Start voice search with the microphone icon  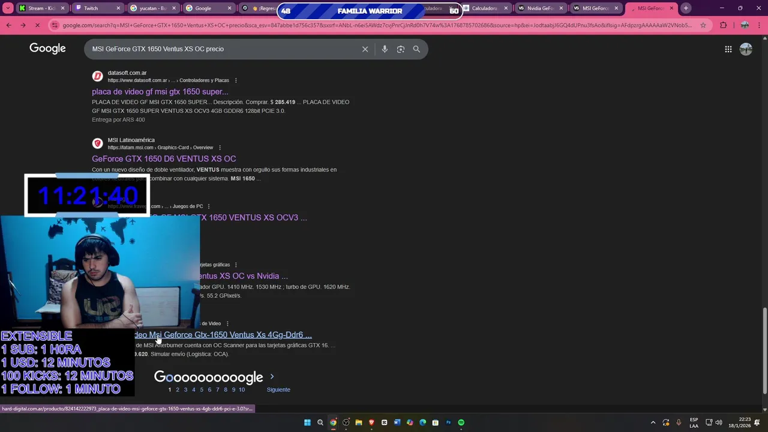click(x=385, y=49)
